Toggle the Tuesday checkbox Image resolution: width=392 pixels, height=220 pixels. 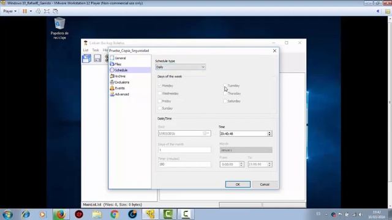pyautogui.click(x=225, y=86)
